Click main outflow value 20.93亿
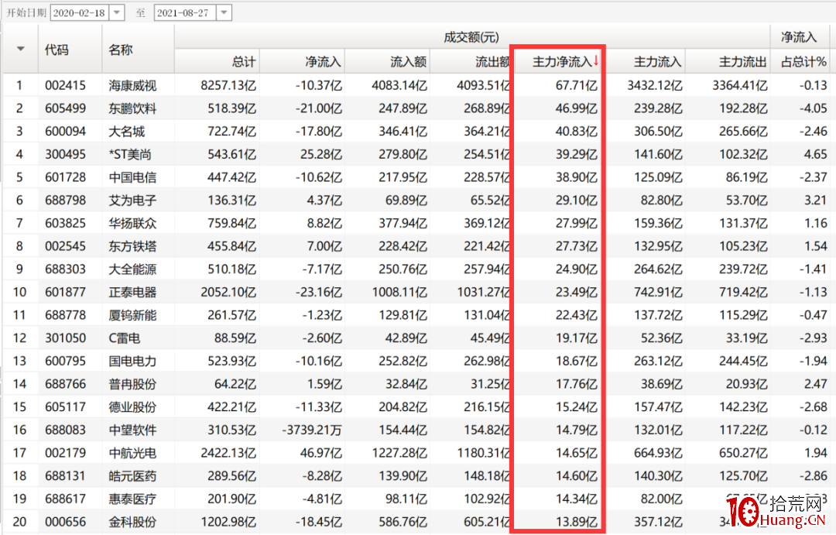Screen dimensions: 836x535 pyautogui.click(x=747, y=383)
